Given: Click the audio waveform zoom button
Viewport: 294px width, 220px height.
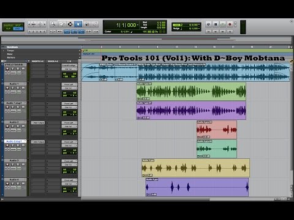Looking at the screenshot, I should tap(34, 24).
